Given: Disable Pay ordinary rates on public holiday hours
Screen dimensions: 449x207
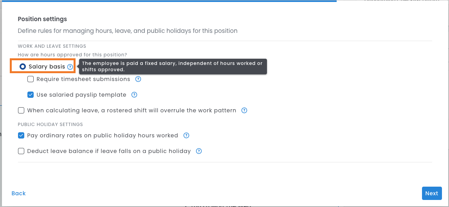Looking at the screenshot, I should click(x=21, y=135).
